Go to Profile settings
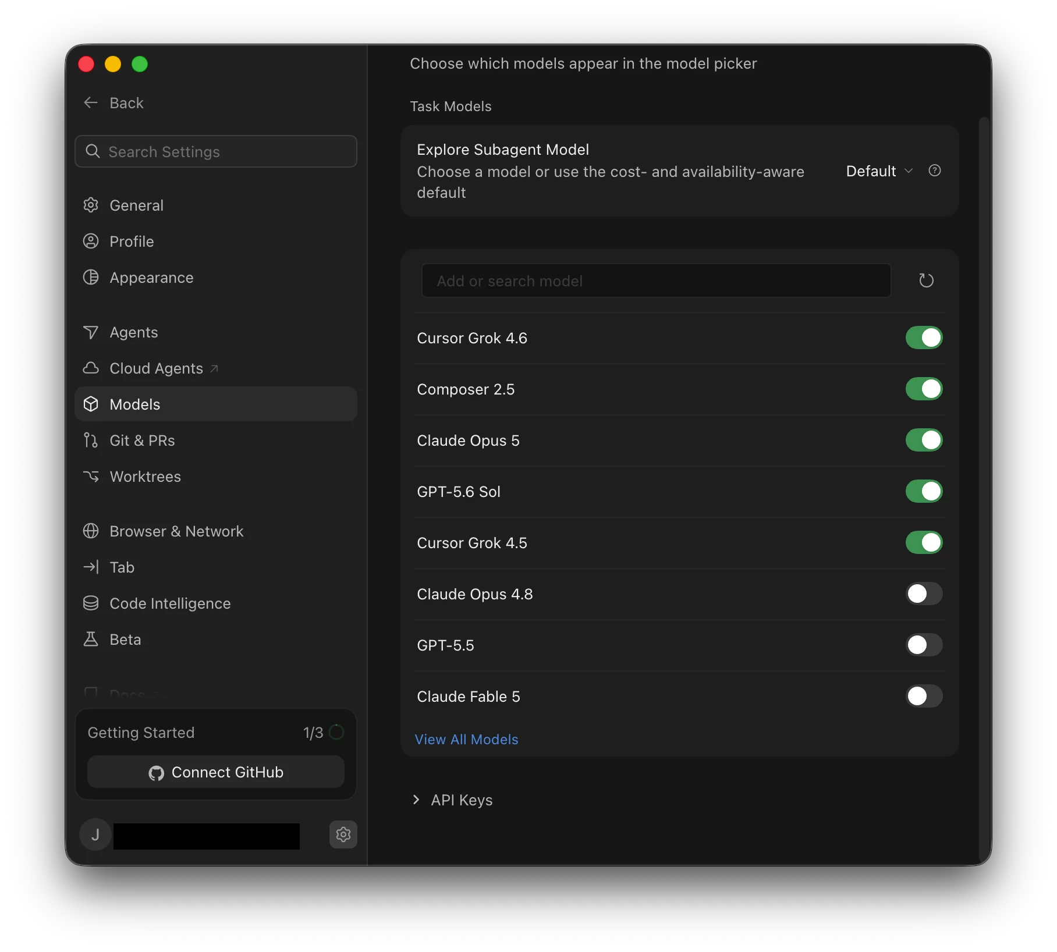1057x952 pixels. pos(216,241)
